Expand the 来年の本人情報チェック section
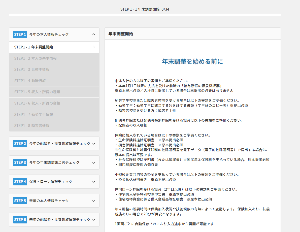This screenshot has width=300, height=232. point(94,201)
